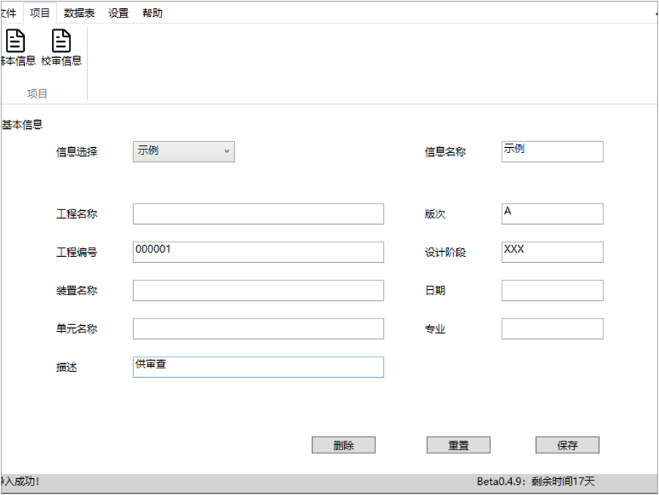Screen dimensions: 659x495
Task: Select the 基本信息 tool icon
Action: coord(15,44)
